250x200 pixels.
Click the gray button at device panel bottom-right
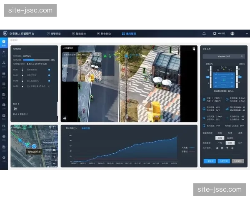coord(238,160)
